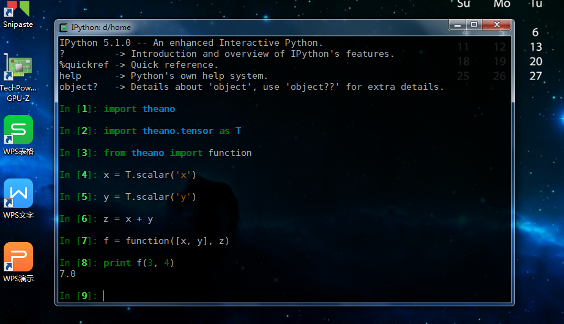This screenshot has width=564, height=324.
Task: Select calendar date 20
Action: coord(536,62)
